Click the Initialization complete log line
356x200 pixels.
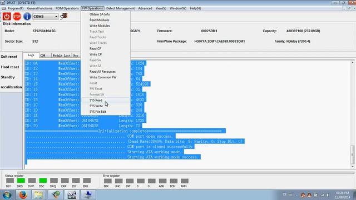point(125,131)
